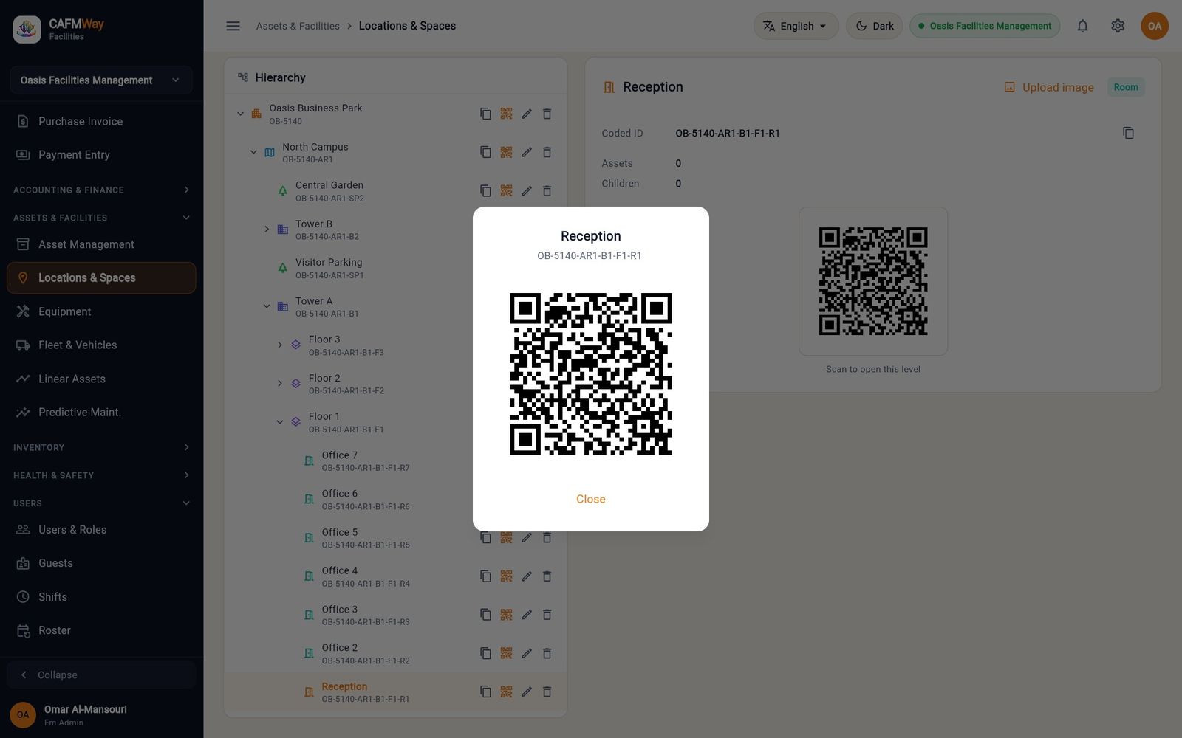Collapse the Tower A node

[x=267, y=306]
